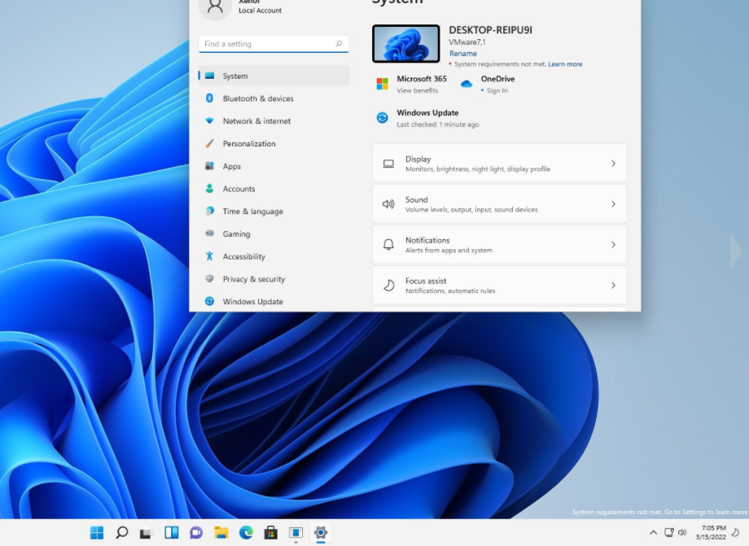The width and height of the screenshot is (749, 546).
Task: Open Privacy & security settings
Action: (x=274, y=279)
